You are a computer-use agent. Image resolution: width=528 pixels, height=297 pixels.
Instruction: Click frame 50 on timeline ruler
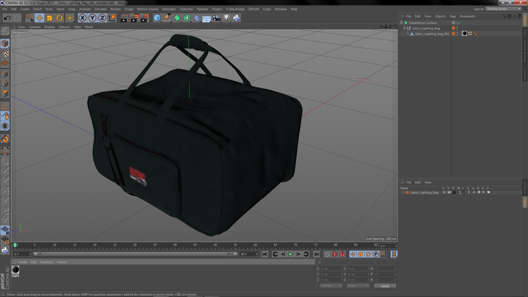pyautogui.click(x=215, y=245)
